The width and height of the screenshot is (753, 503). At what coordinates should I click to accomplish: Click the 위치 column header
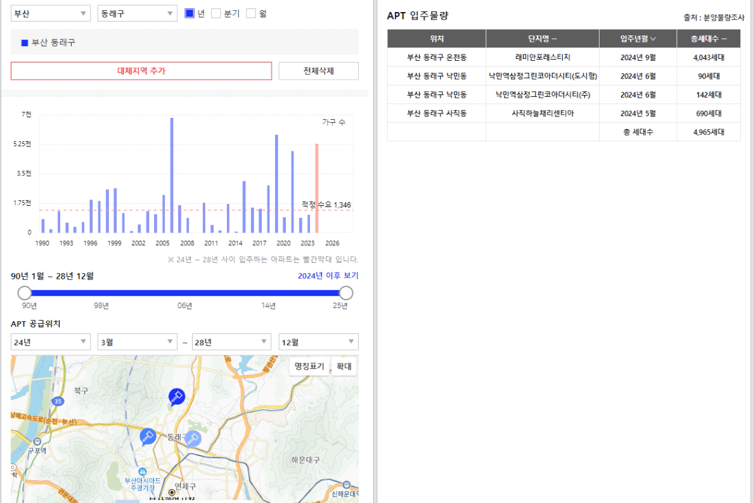click(437, 39)
